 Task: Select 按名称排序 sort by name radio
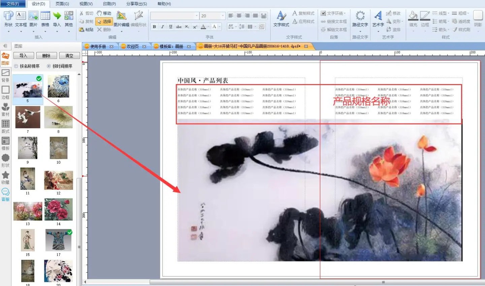pos(27,66)
